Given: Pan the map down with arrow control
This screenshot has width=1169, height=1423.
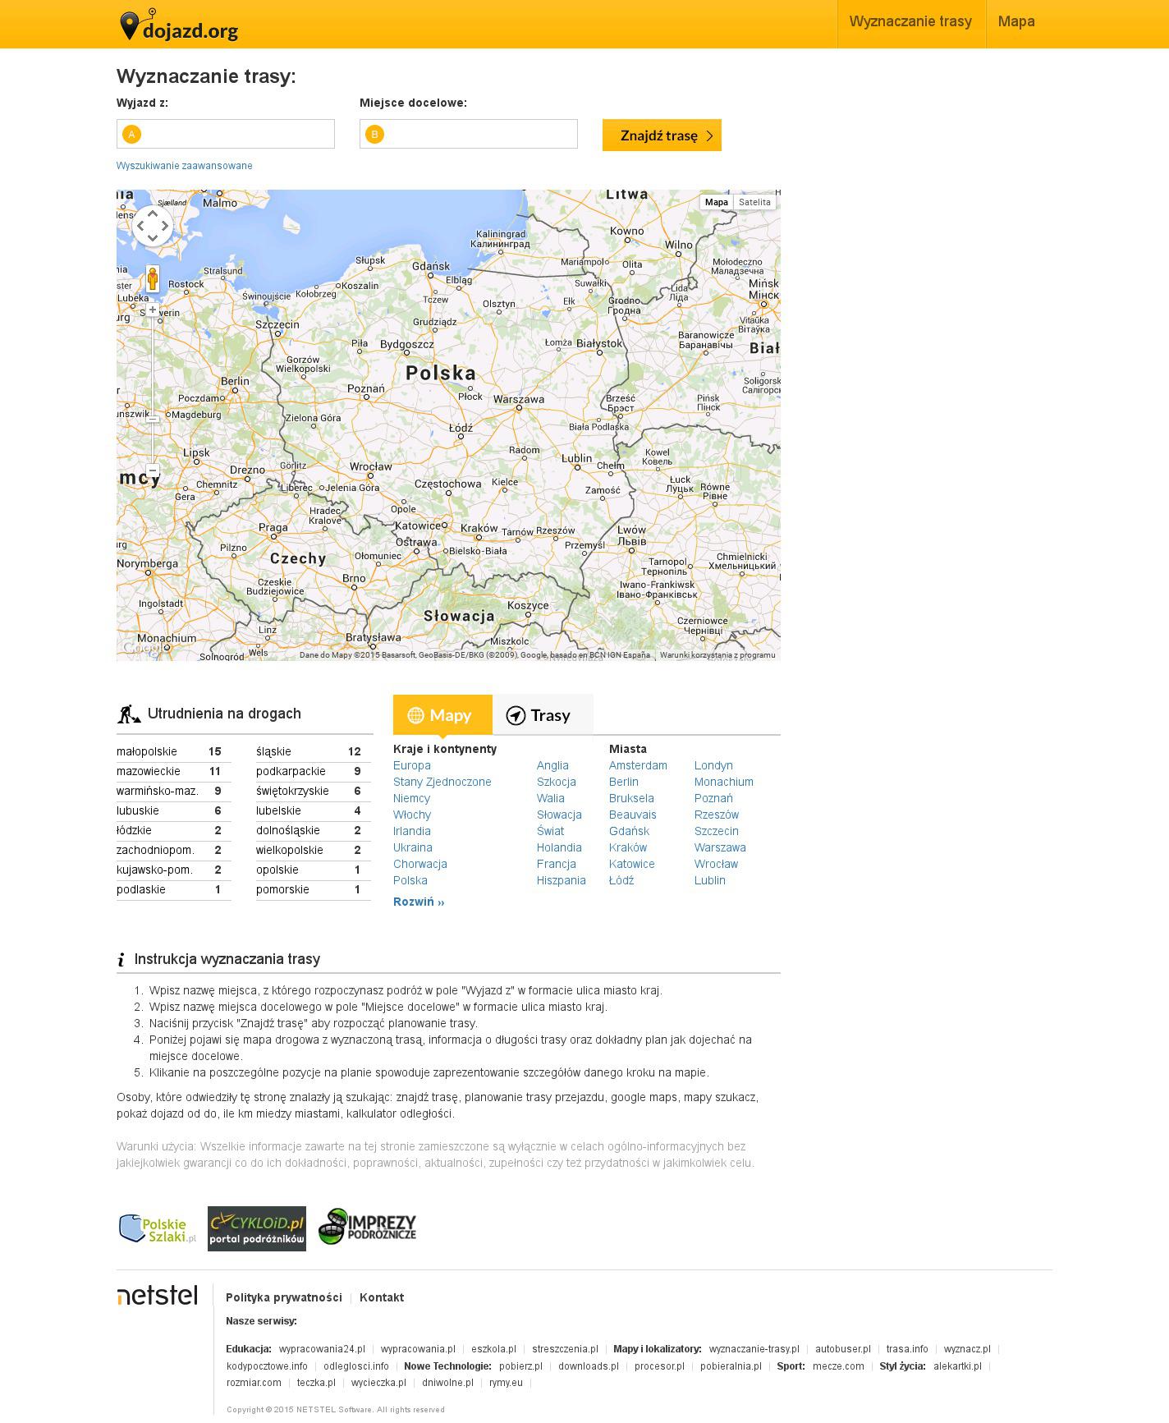Looking at the screenshot, I should pos(152,238).
